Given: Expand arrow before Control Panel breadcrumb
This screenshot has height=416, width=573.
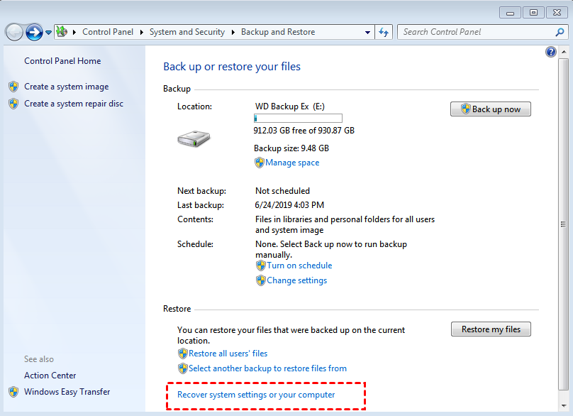Looking at the screenshot, I should click(74, 32).
